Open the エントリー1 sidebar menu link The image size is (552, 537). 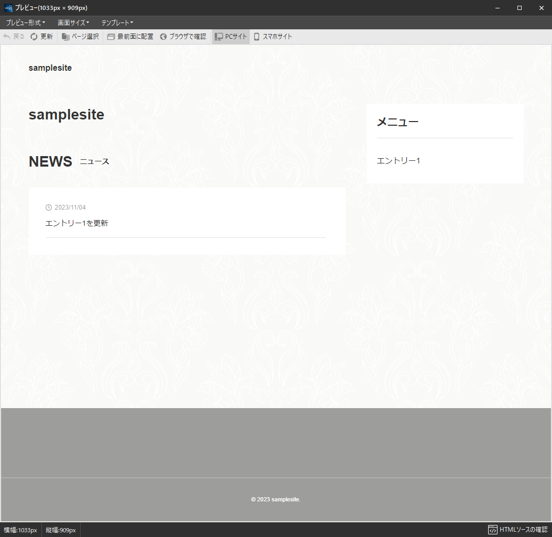[x=398, y=161]
